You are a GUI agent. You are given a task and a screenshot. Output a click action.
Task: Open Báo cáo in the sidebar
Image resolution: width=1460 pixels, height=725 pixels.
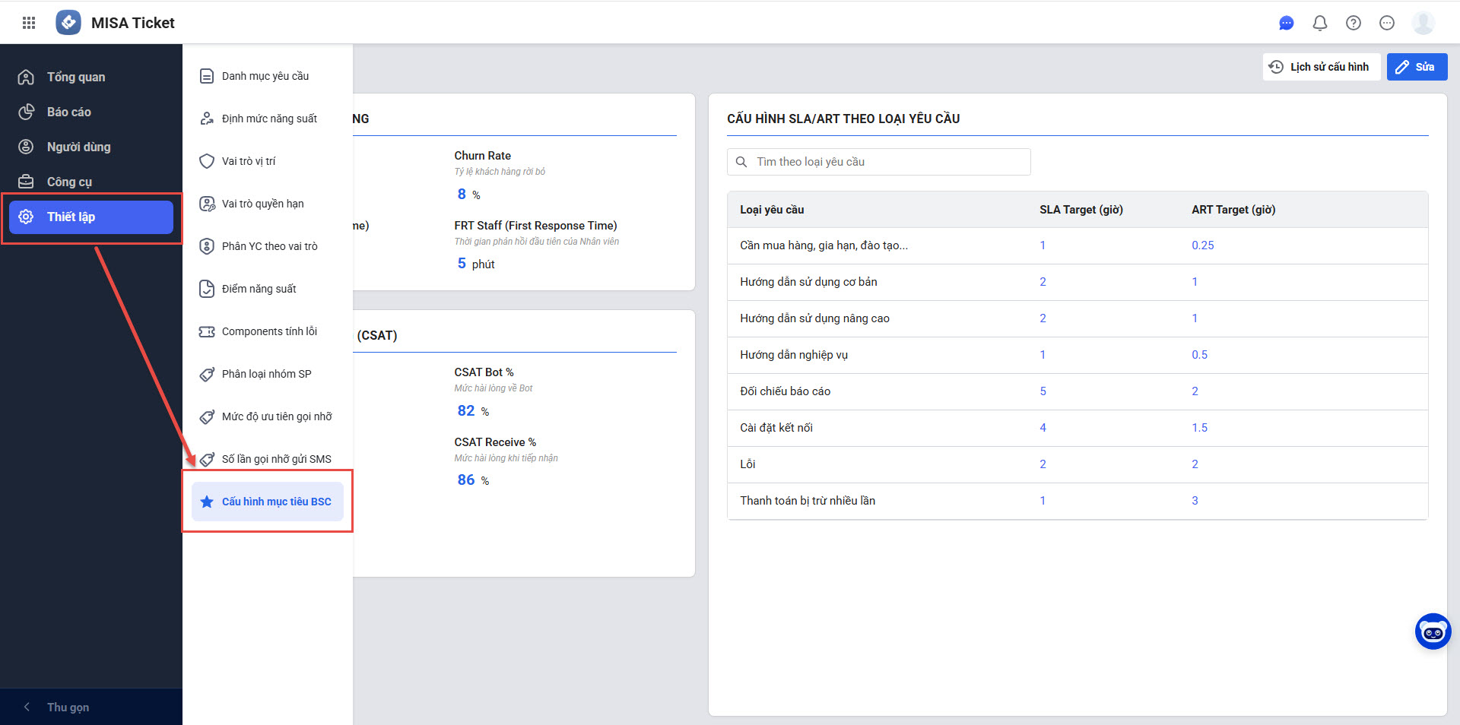coord(68,112)
